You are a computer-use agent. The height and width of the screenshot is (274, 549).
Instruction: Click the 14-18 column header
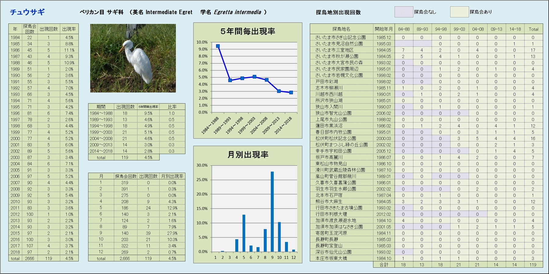click(515, 29)
